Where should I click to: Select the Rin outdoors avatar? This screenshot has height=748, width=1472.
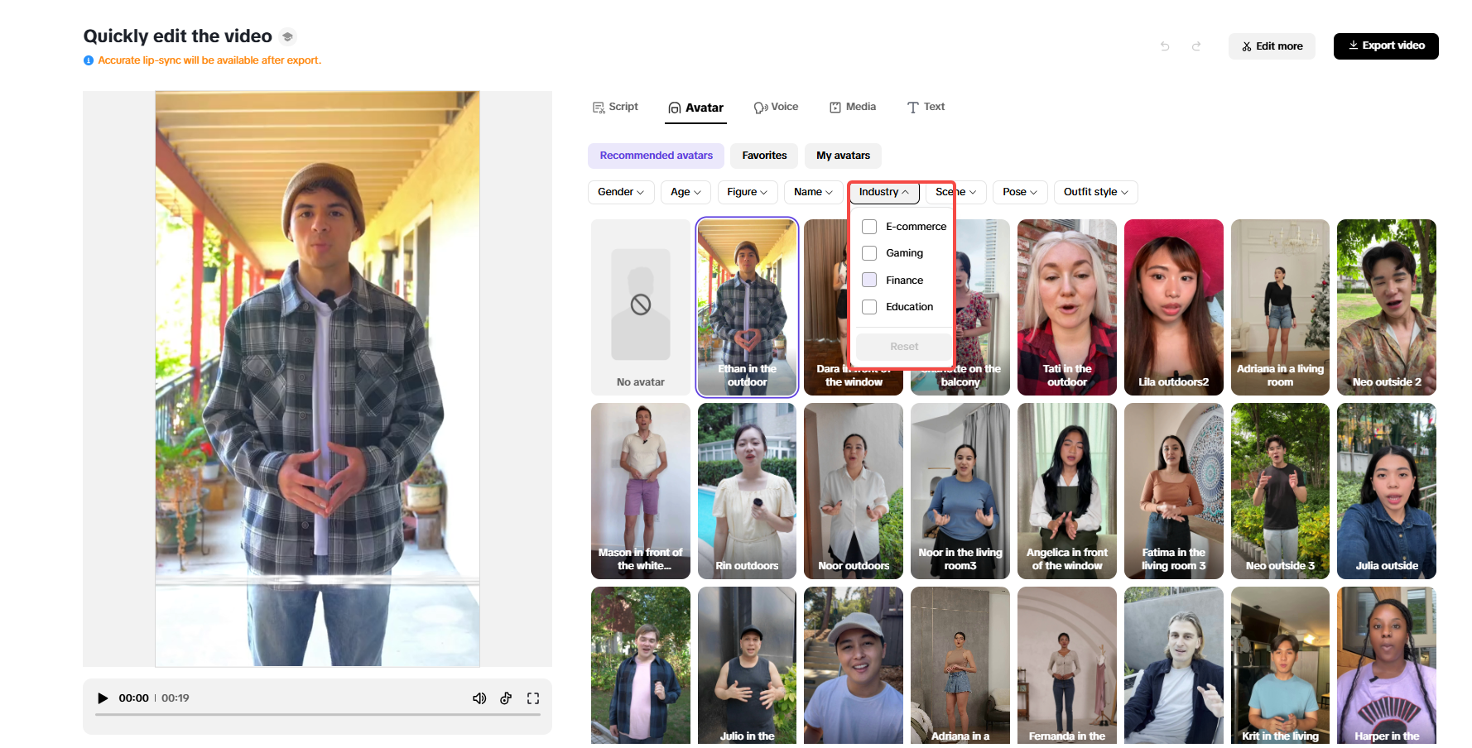click(748, 491)
